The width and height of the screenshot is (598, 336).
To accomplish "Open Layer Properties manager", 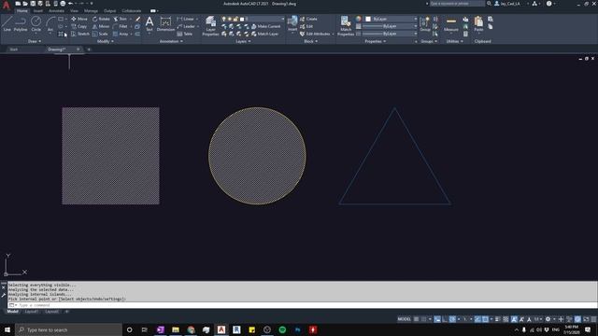I will point(210,26).
